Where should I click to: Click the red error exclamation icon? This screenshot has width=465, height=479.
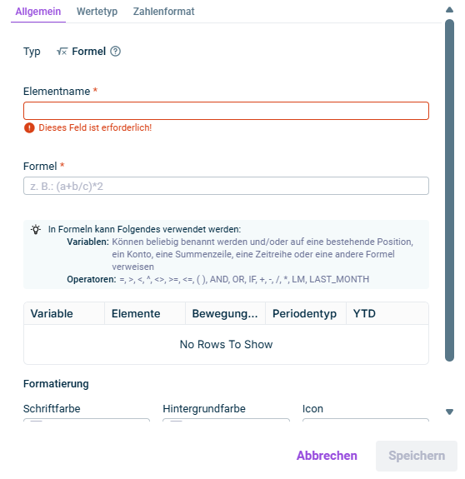click(x=29, y=127)
